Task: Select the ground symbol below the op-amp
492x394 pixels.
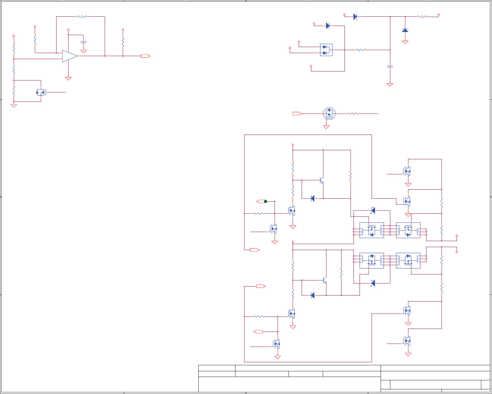Action: click(x=68, y=79)
